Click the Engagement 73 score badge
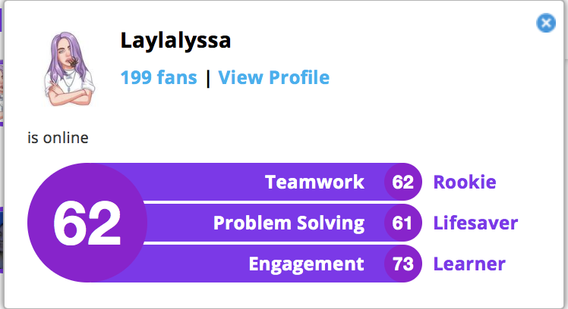Image resolution: width=568 pixels, height=309 pixels. click(403, 264)
